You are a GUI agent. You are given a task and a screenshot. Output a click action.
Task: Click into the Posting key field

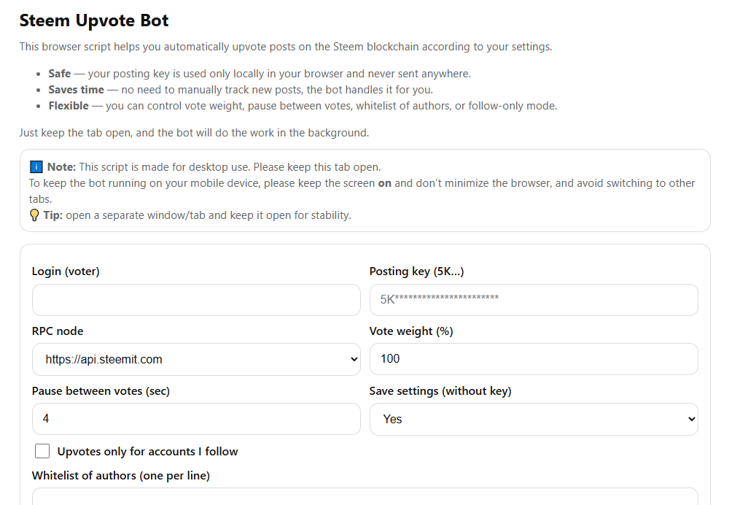pos(534,300)
